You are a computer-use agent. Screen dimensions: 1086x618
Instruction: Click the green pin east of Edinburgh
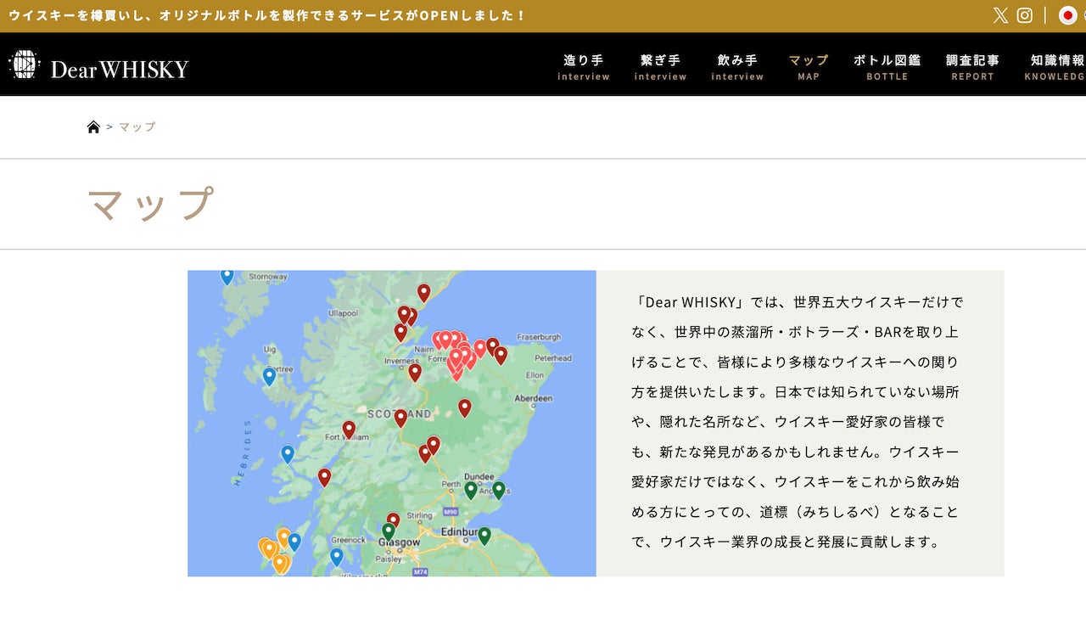pyautogui.click(x=484, y=536)
